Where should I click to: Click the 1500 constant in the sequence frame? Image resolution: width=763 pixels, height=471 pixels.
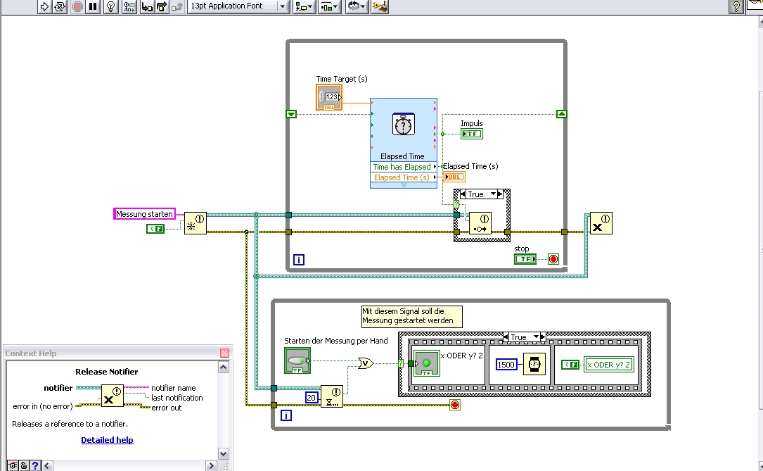coord(506,365)
